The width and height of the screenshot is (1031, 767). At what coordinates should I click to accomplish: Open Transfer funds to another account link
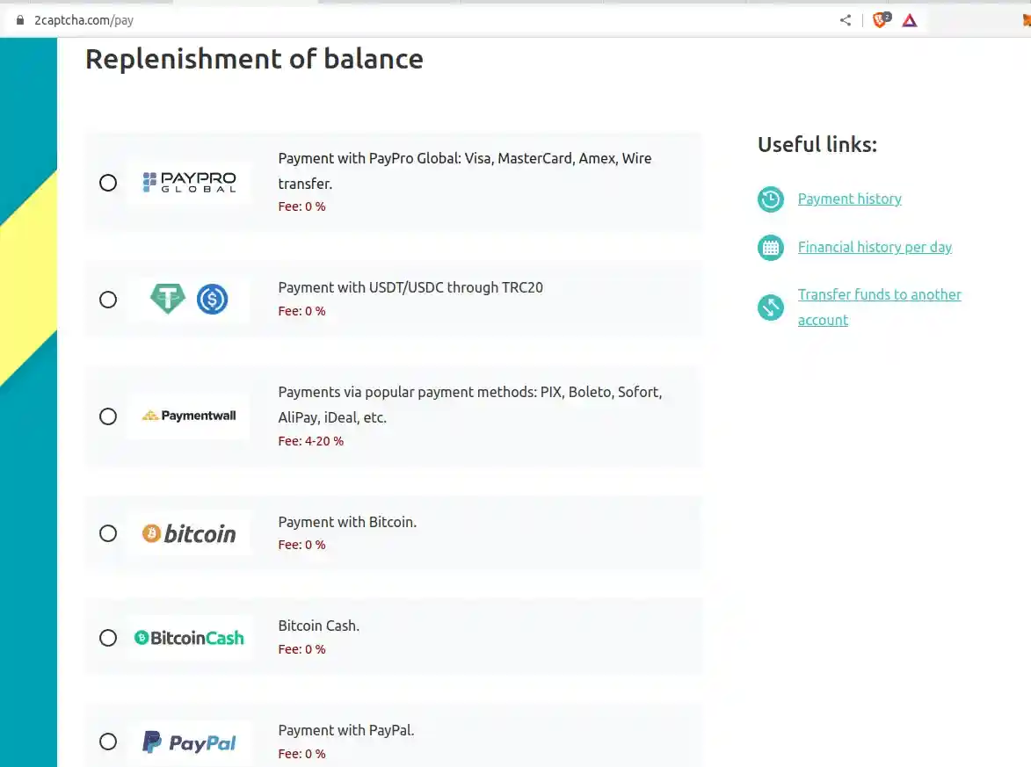[x=879, y=294]
